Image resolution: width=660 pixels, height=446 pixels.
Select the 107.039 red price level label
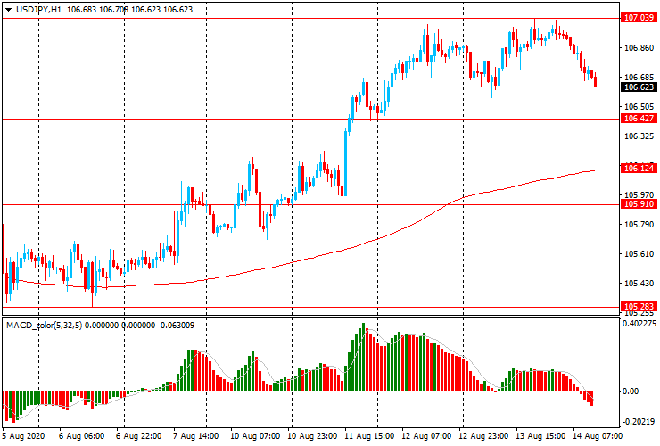tap(639, 18)
